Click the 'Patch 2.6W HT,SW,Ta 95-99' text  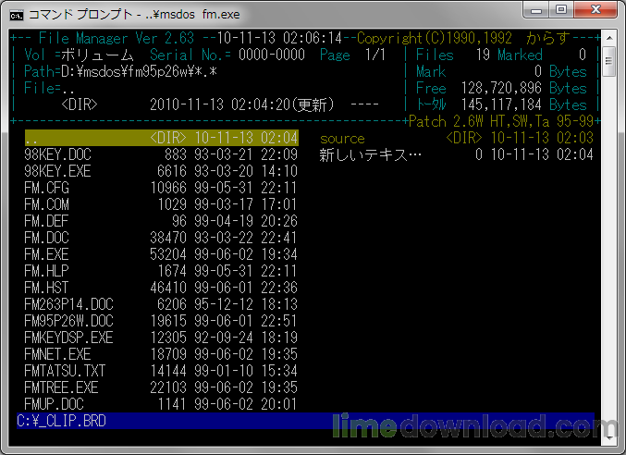tap(501, 121)
